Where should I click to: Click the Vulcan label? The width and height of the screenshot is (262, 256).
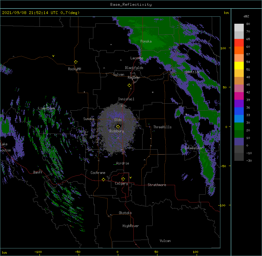[x=165, y=241]
